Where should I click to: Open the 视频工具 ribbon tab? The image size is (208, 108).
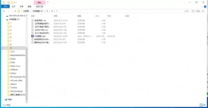point(40,6)
